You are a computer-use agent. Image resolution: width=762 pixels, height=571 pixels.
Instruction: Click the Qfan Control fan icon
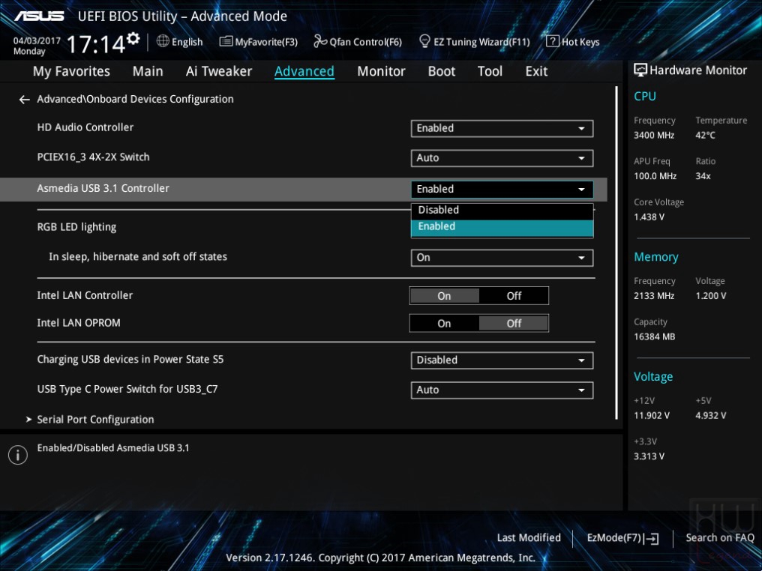click(x=320, y=41)
